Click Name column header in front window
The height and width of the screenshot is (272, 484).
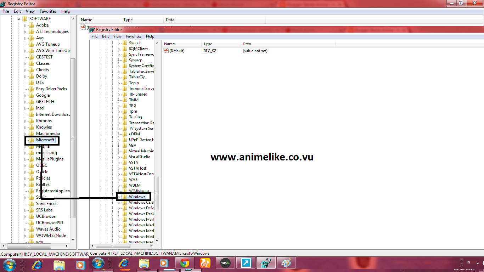click(x=182, y=44)
